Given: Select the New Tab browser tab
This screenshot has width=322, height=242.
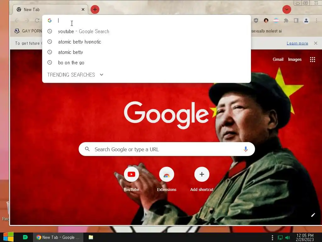Looking at the screenshot, I should pyautogui.click(x=50, y=9).
